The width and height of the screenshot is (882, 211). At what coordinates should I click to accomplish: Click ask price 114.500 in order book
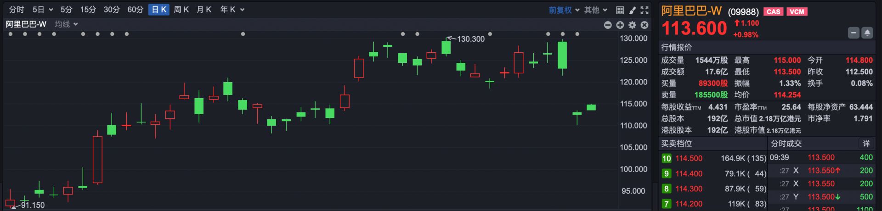pos(689,158)
